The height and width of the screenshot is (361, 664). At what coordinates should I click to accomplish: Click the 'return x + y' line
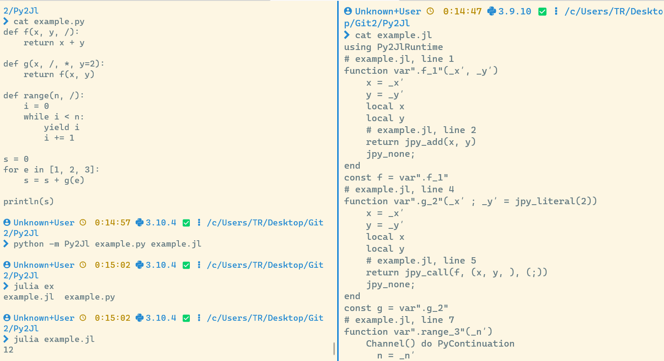(54, 43)
